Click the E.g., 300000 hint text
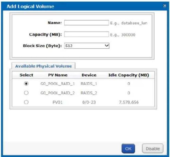170x157 pixels. coord(123,35)
